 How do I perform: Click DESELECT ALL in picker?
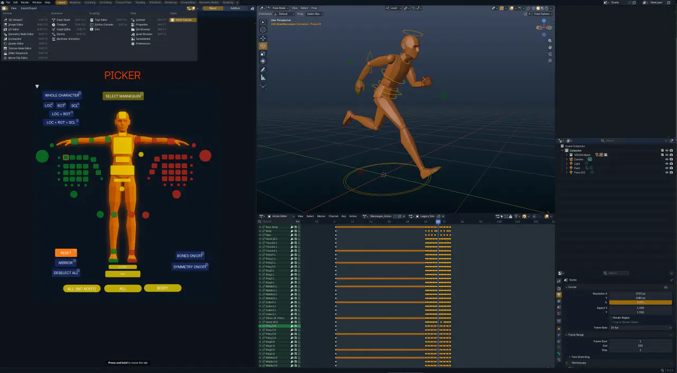pos(66,273)
